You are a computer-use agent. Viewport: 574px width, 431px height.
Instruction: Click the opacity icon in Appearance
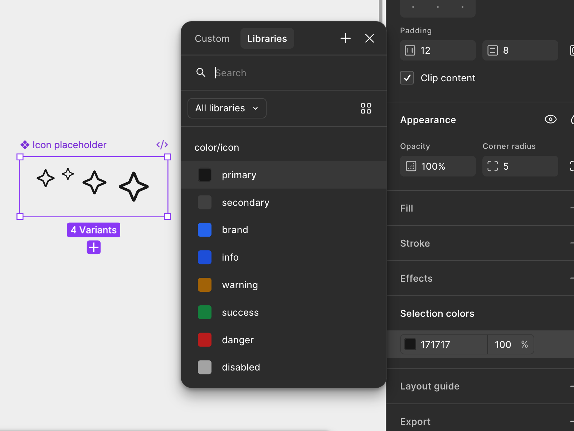(x=411, y=166)
